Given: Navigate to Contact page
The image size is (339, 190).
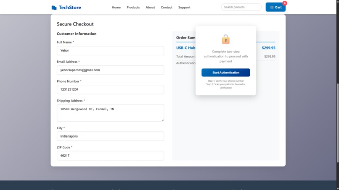Looking at the screenshot, I should [167, 7].
